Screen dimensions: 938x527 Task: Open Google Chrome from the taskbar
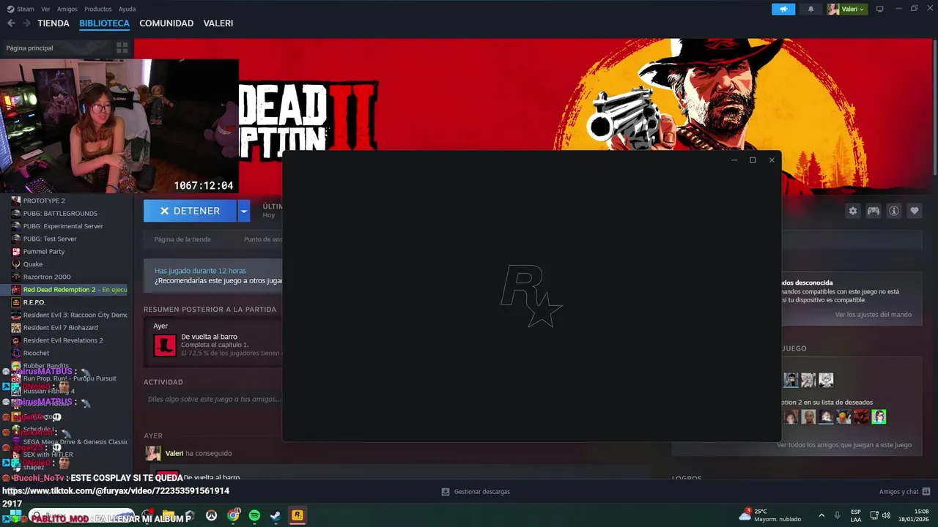click(x=233, y=515)
